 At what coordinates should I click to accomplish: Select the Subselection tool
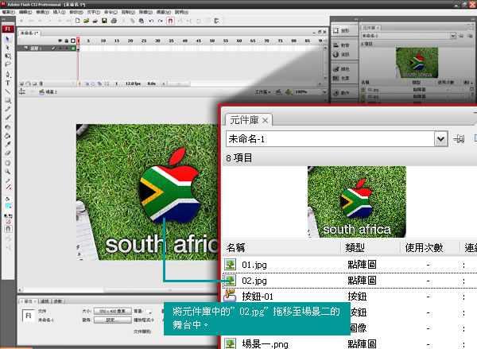(x=8, y=48)
